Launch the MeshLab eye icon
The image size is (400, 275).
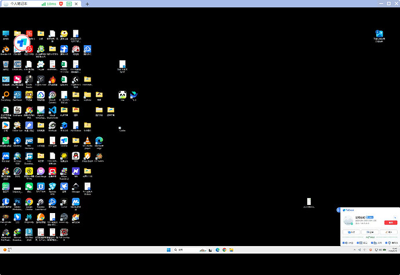pos(52,126)
